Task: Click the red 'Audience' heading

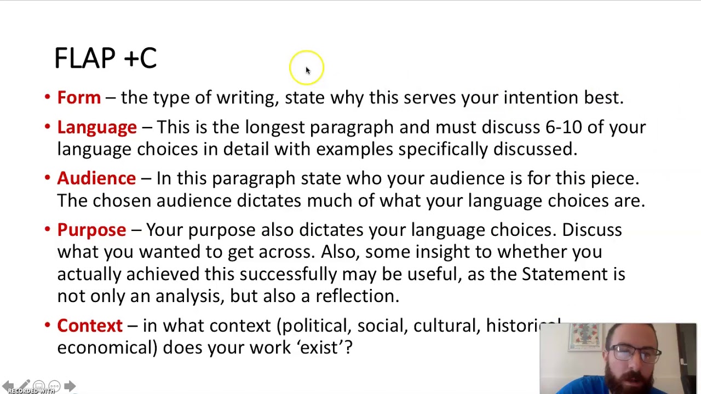Action: click(x=96, y=178)
